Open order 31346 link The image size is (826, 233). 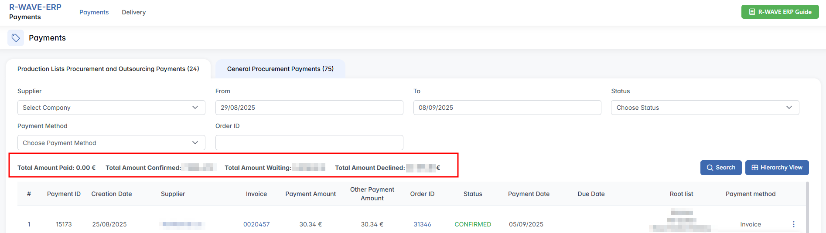click(x=422, y=224)
